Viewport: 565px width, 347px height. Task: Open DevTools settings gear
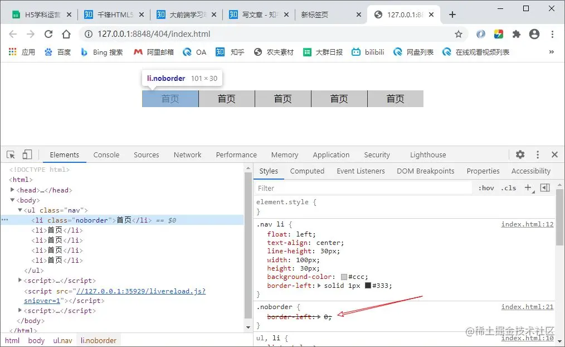(x=520, y=155)
